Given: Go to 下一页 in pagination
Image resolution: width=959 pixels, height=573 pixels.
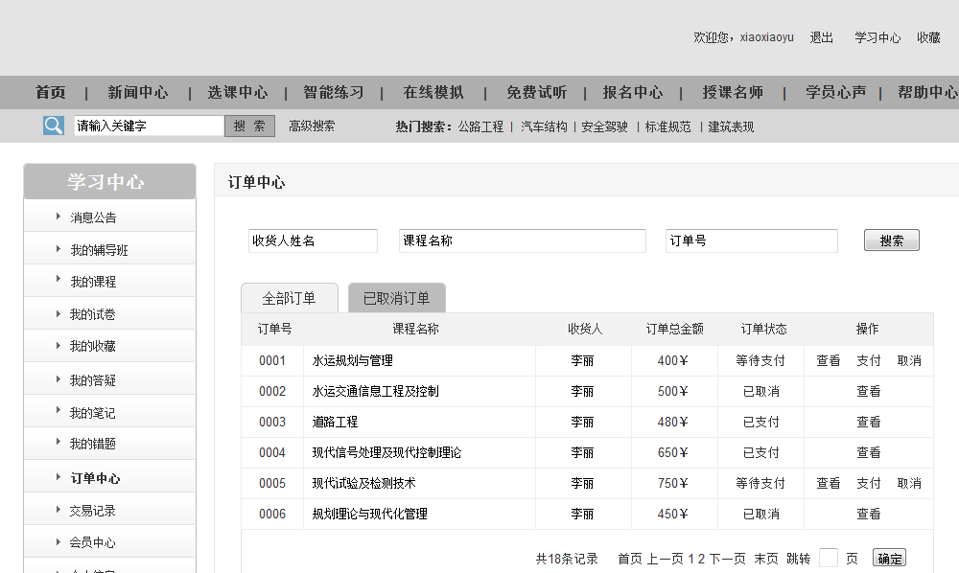Looking at the screenshot, I should click(727, 559).
